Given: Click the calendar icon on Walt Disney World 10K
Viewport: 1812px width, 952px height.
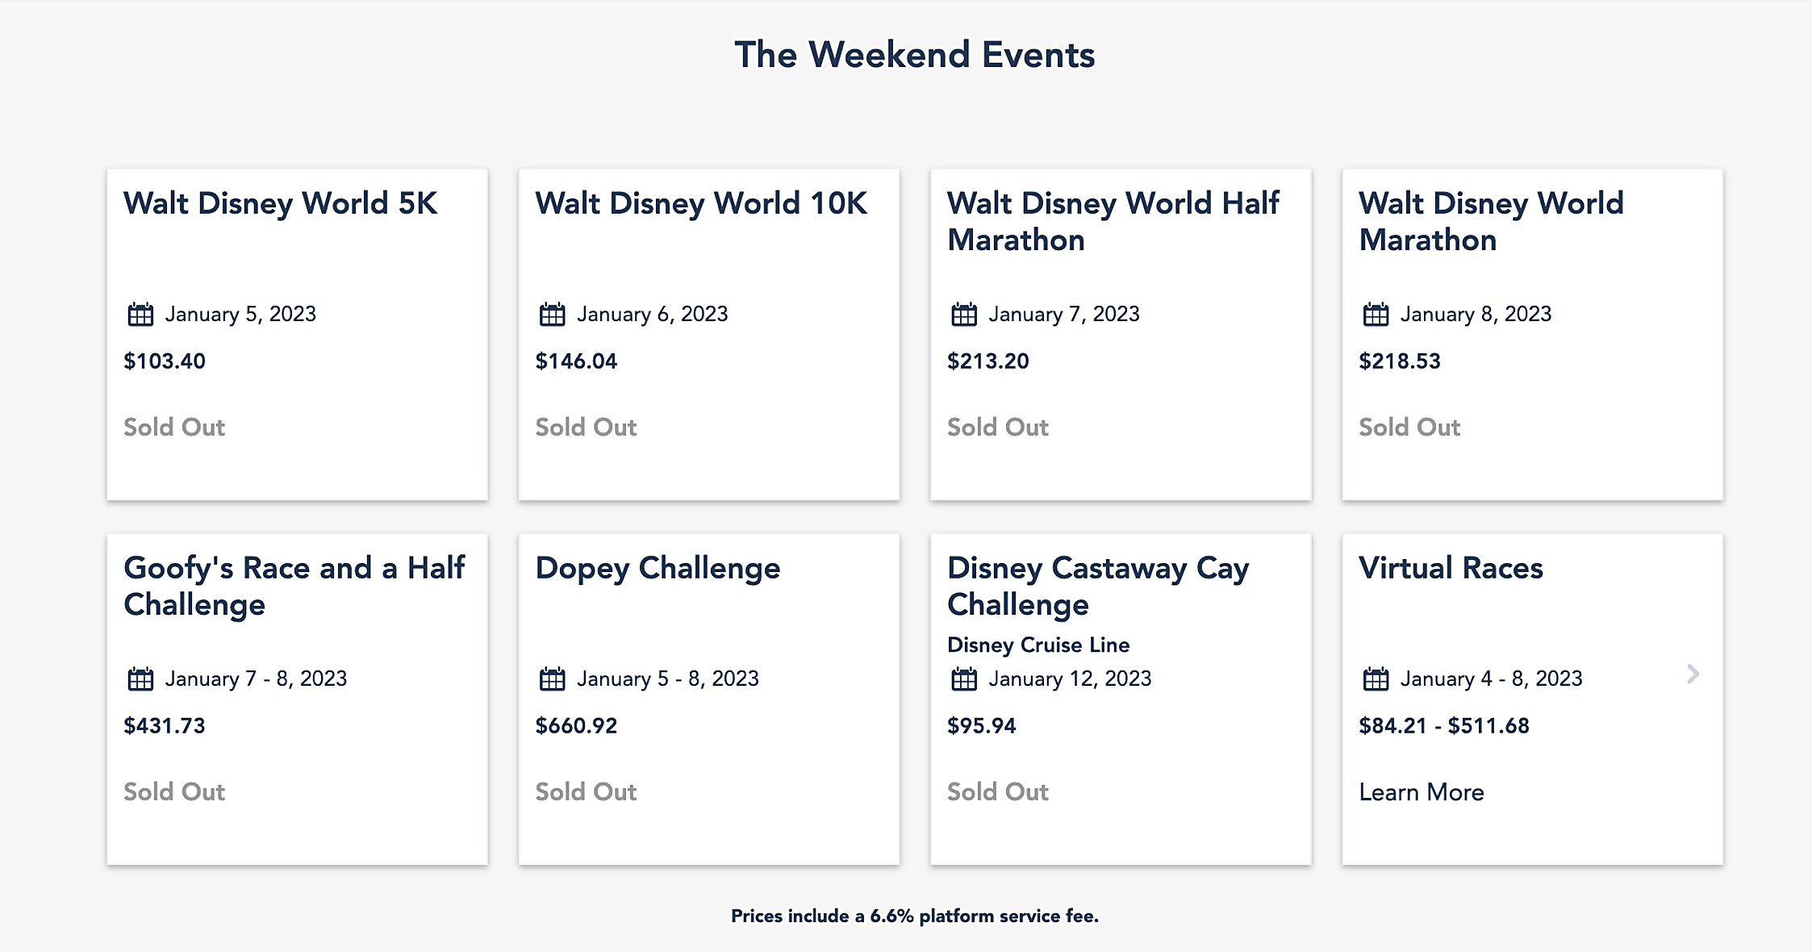Looking at the screenshot, I should pos(555,315).
